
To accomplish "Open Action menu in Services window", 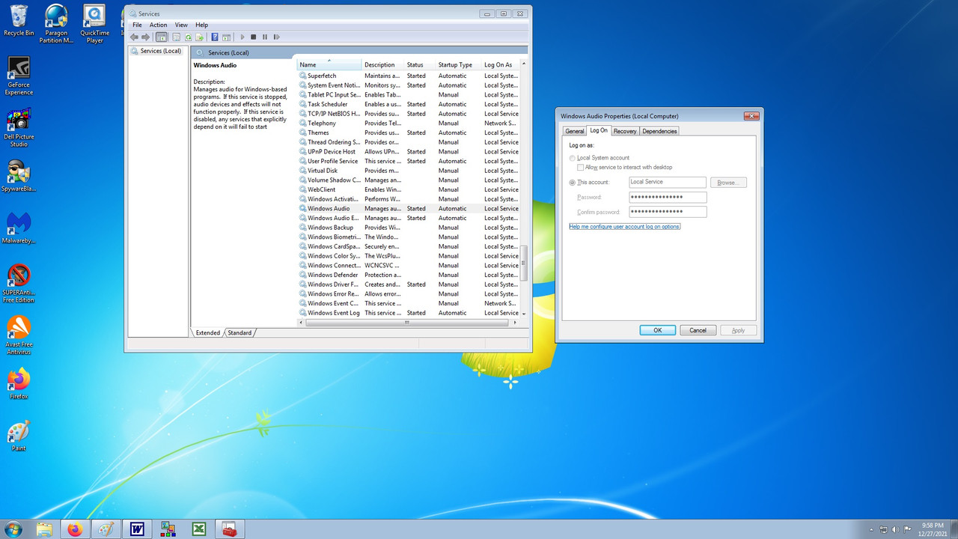I will tap(158, 25).
